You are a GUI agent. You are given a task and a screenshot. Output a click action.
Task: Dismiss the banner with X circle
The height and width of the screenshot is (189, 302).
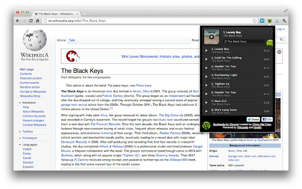tap(279, 52)
